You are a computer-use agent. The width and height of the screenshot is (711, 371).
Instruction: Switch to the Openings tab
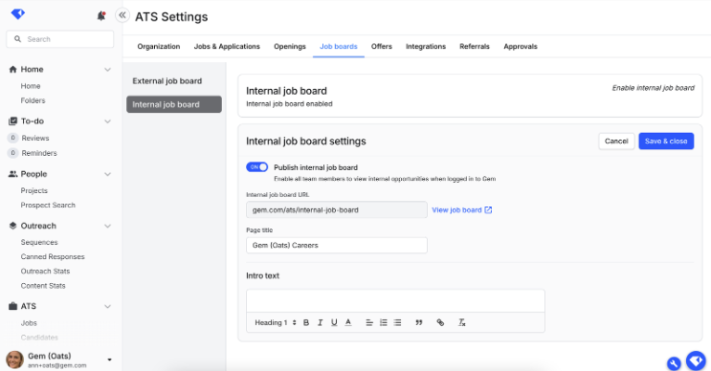[x=290, y=46]
